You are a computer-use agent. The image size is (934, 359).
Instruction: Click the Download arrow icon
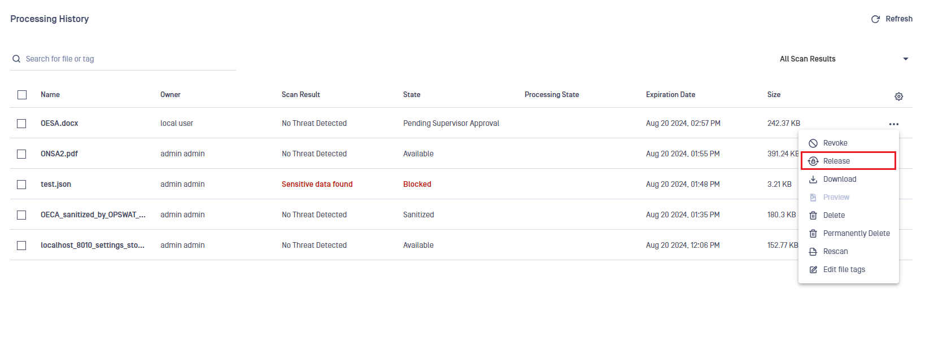[x=813, y=179]
